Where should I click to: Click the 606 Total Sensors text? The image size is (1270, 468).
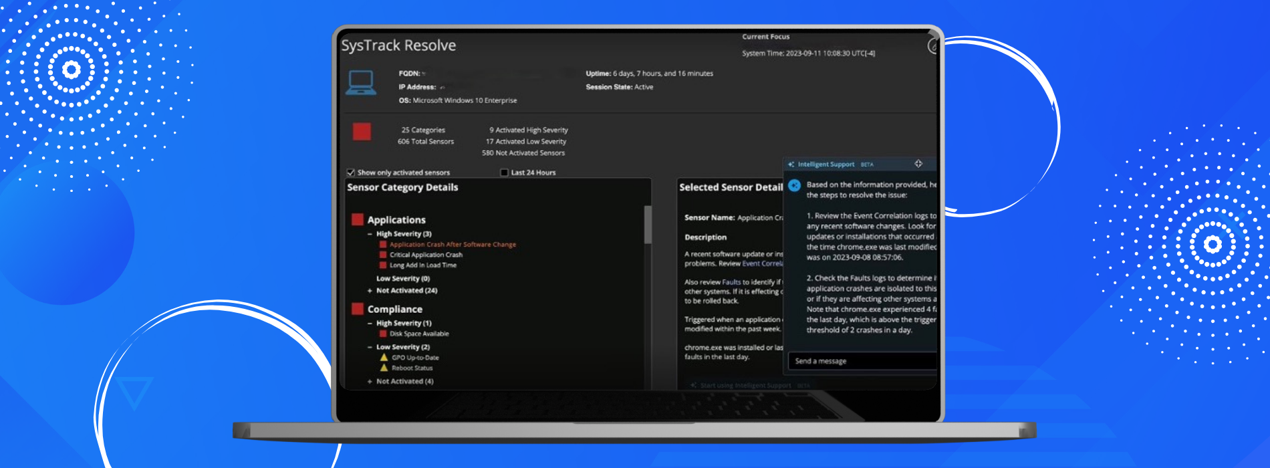426,142
